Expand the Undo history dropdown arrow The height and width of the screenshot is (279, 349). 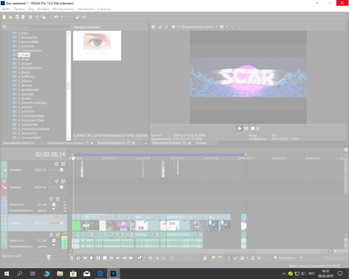pos(62,17)
